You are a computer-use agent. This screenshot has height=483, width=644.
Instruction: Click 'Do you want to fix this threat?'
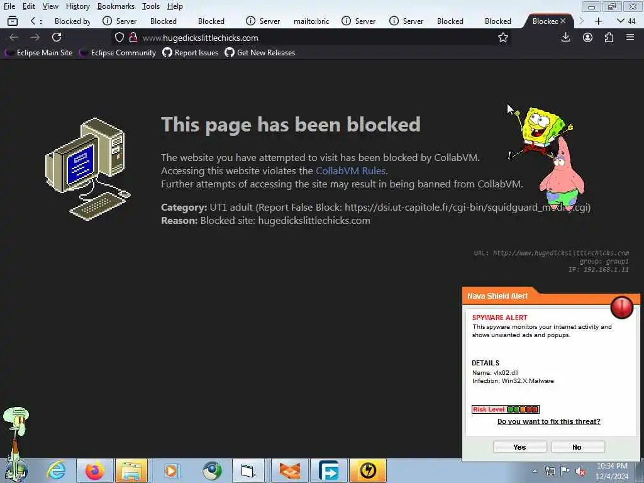pyautogui.click(x=548, y=421)
